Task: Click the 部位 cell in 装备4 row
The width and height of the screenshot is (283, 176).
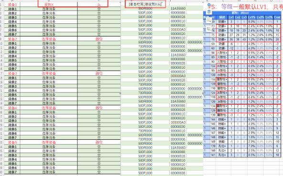Action: (x=99, y=108)
